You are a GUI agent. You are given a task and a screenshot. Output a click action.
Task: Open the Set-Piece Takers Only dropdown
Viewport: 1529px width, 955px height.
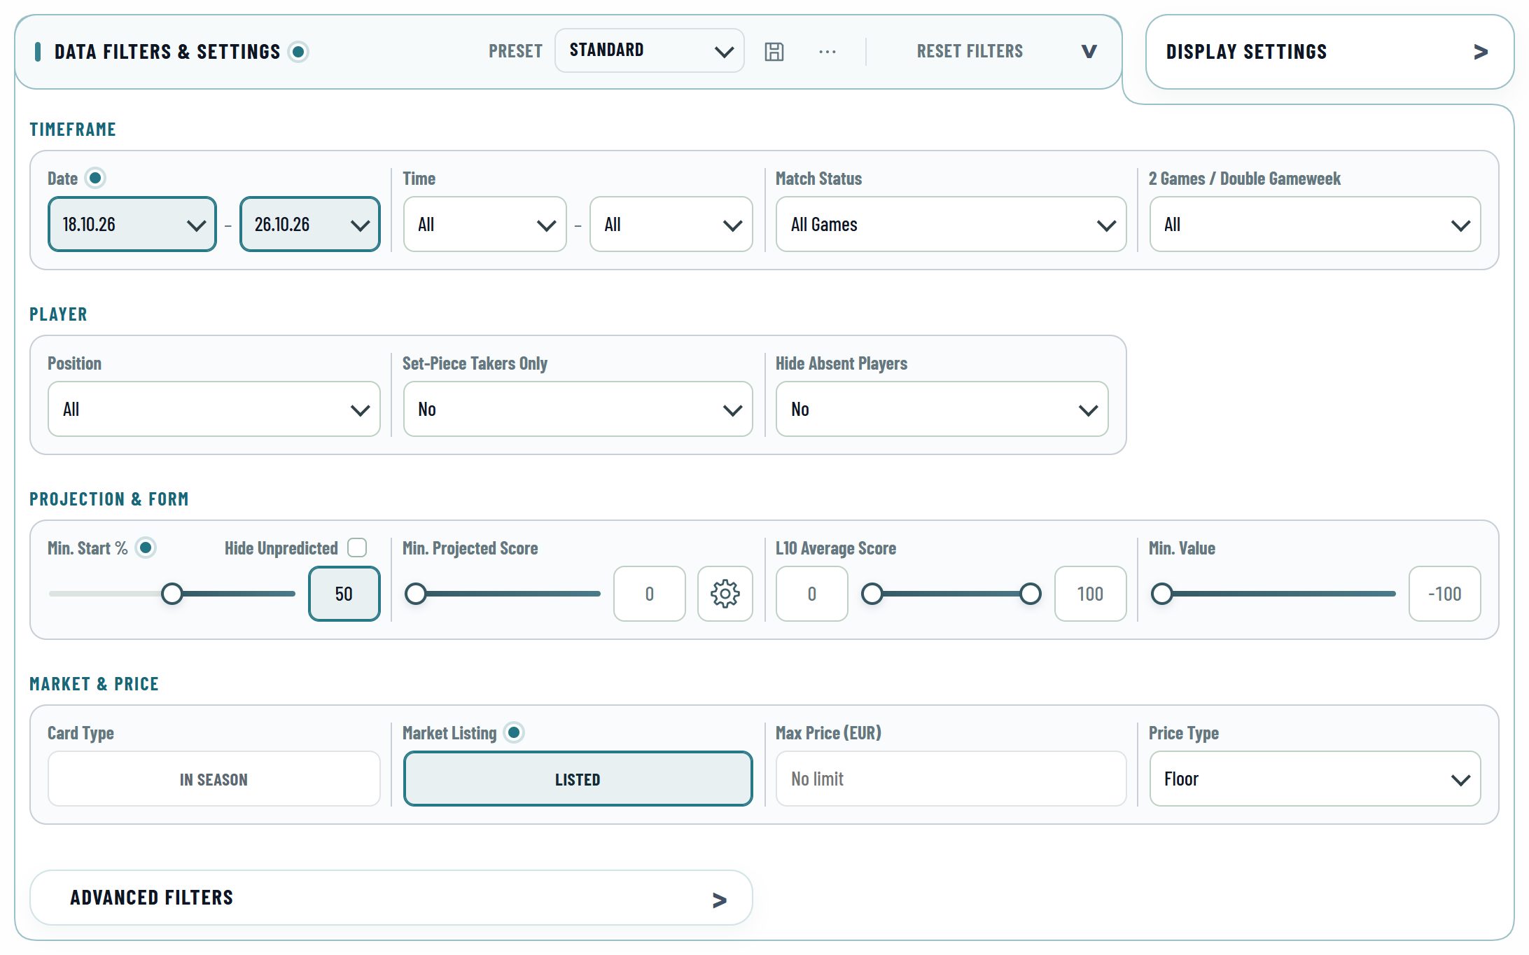[x=578, y=409]
